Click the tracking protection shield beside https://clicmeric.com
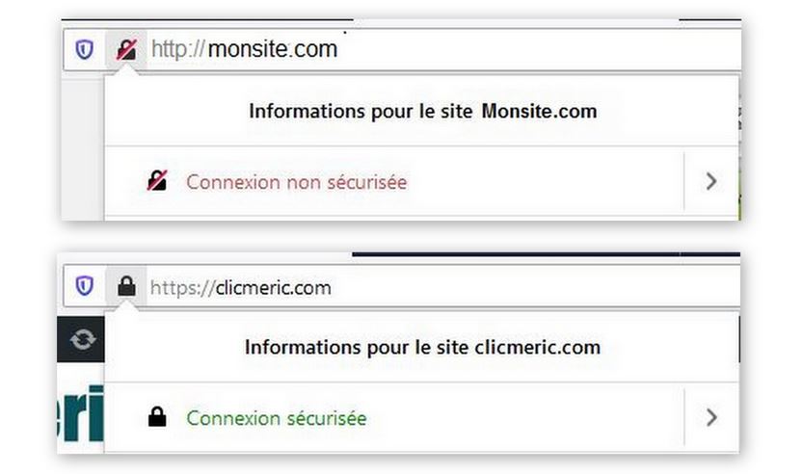This screenshot has width=803, height=474. pyautogui.click(x=85, y=285)
